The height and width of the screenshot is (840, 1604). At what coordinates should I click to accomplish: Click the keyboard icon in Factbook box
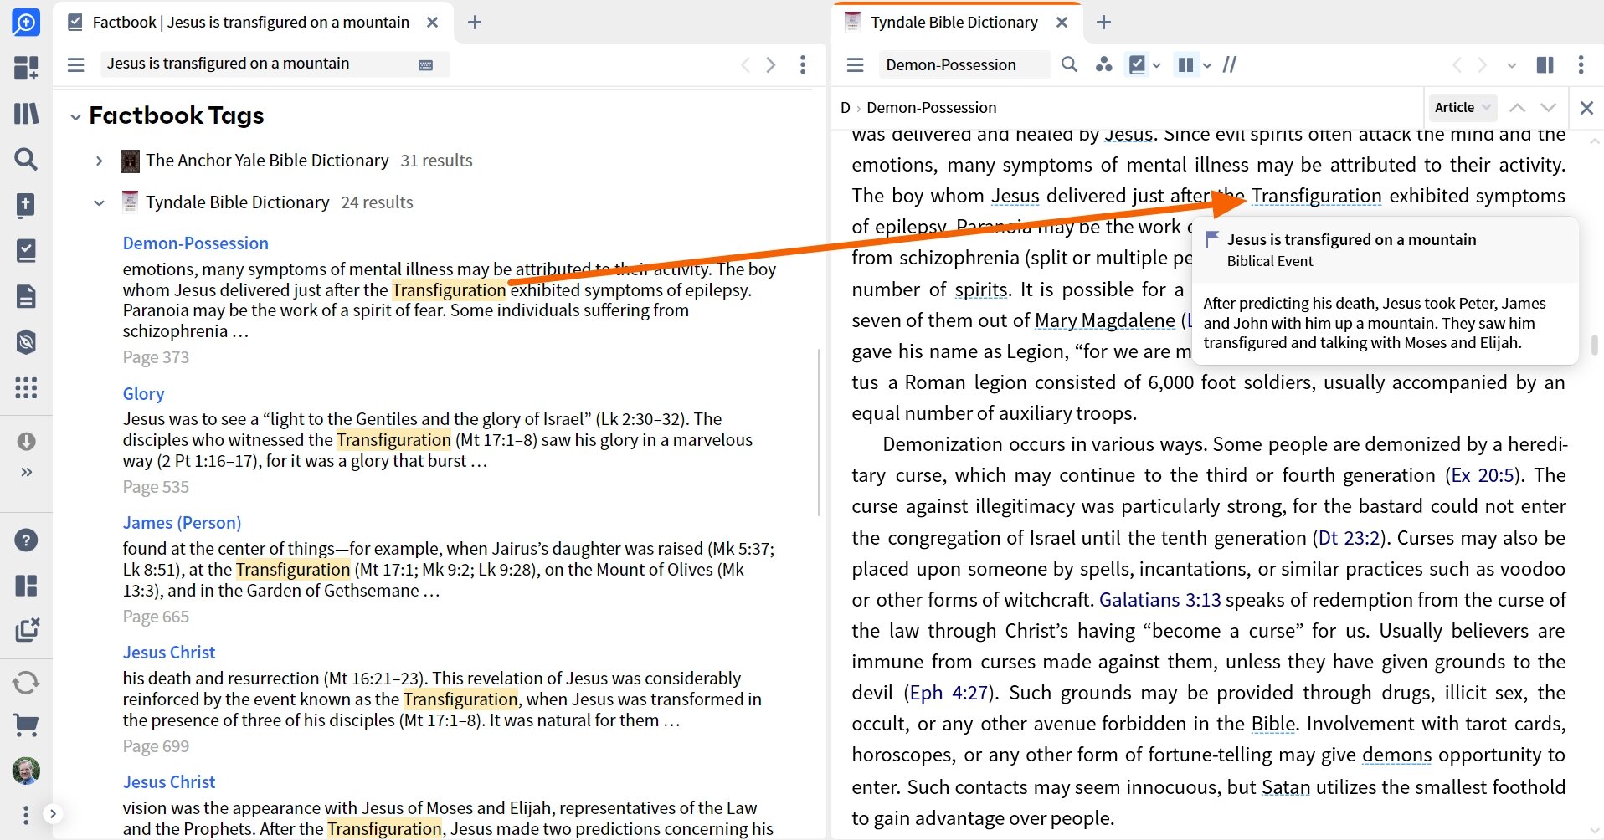(425, 64)
